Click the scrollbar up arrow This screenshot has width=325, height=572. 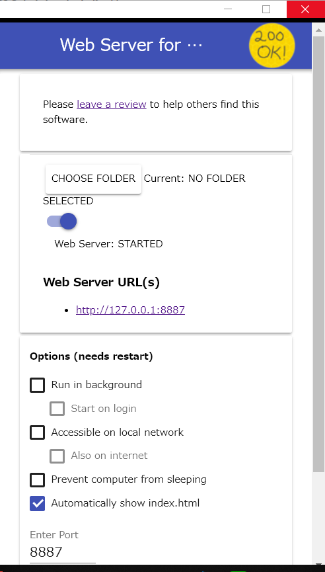click(x=318, y=30)
